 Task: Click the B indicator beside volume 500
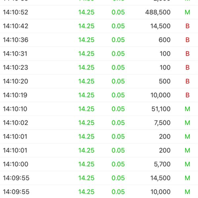187,82
